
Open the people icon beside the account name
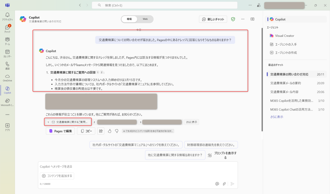click(x=259, y=5)
